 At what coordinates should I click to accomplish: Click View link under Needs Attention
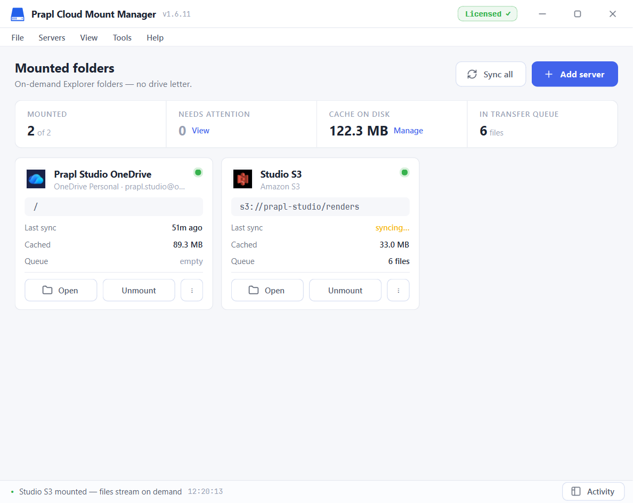click(x=201, y=131)
